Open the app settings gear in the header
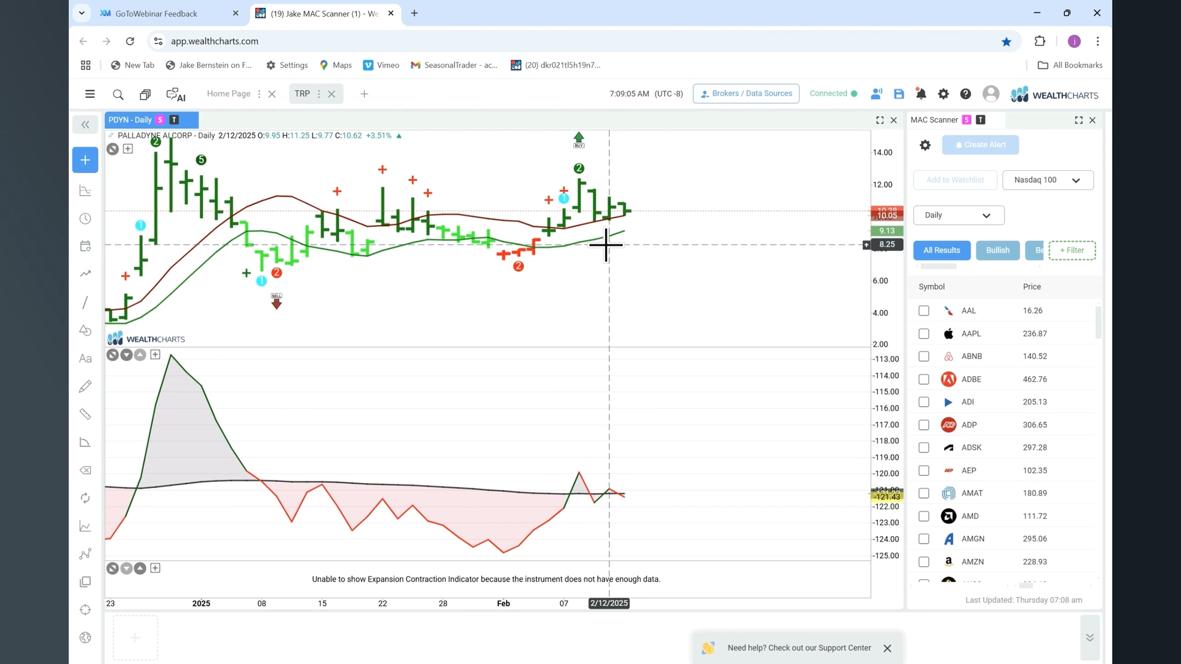1181x664 pixels. click(943, 94)
